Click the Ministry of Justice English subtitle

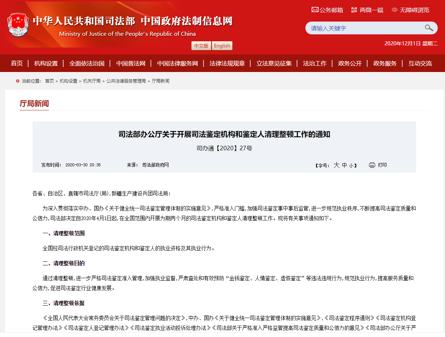pyautogui.click(x=127, y=34)
